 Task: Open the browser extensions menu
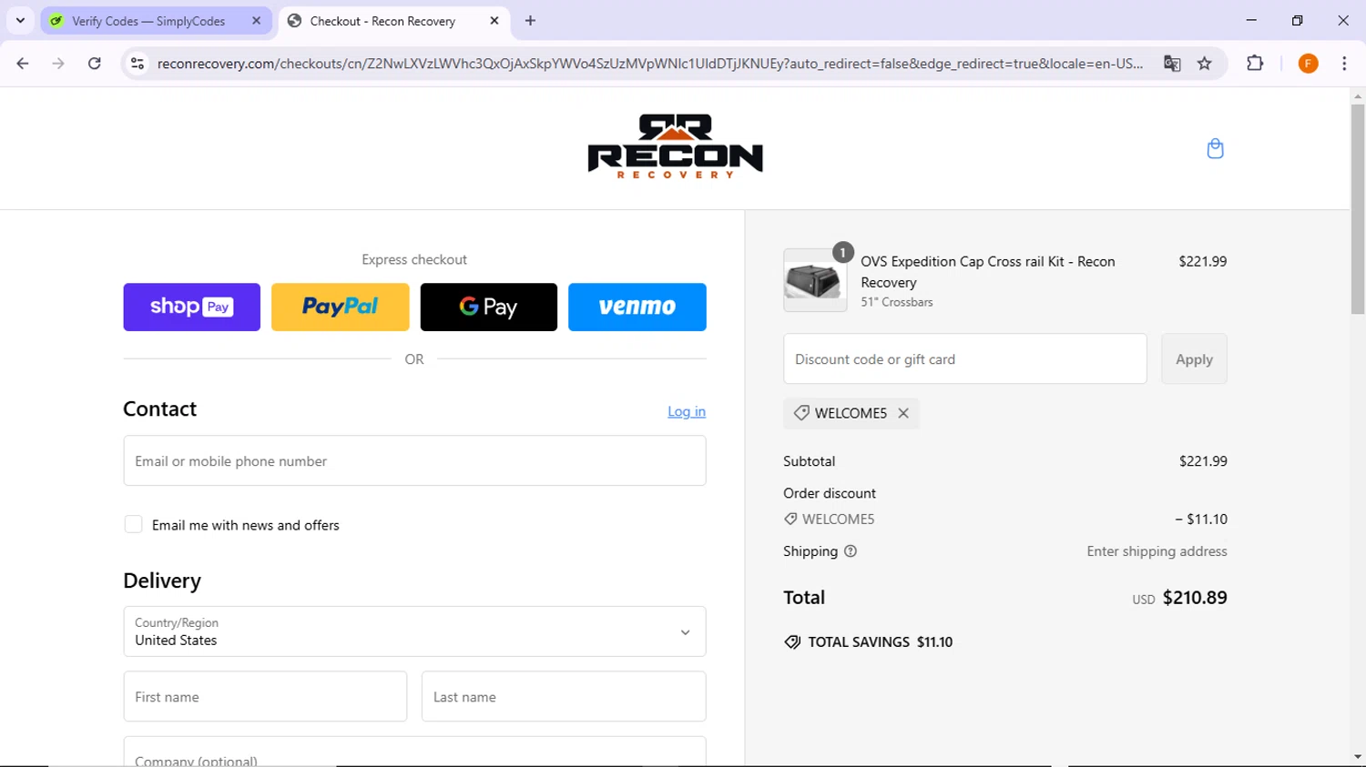pos(1255,64)
